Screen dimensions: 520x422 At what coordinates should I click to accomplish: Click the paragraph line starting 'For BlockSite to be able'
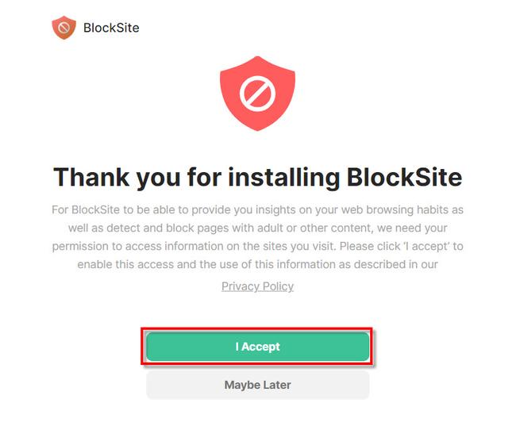[257, 209]
